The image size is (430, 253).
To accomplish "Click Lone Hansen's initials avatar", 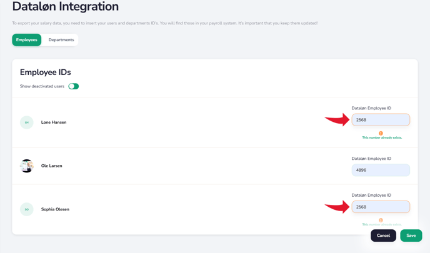I will point(27,122).
